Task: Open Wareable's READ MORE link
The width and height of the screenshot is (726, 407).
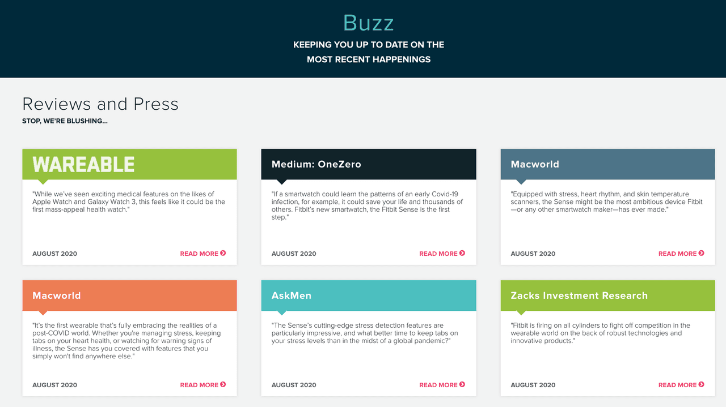Action: pos(199,254)
